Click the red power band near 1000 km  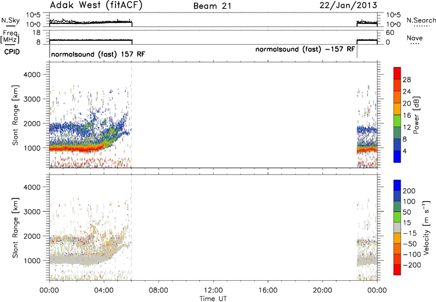click(x=78, y=149)
